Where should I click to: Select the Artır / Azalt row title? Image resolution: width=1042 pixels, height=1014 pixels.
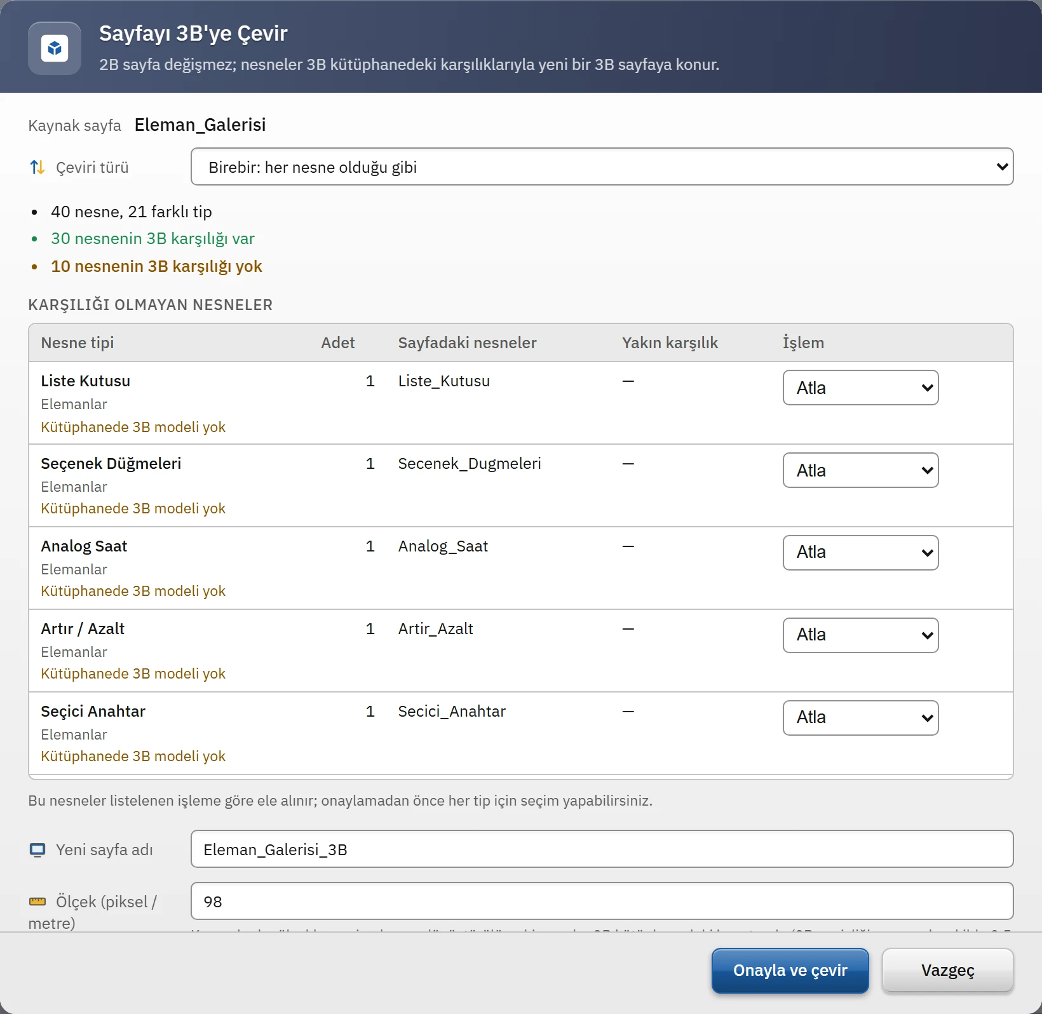coord(83,629)
